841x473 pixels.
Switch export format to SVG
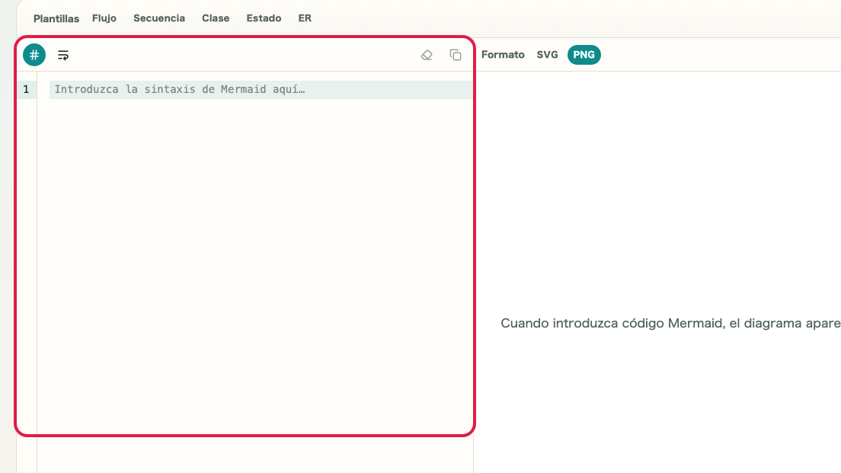click(547, 55)
